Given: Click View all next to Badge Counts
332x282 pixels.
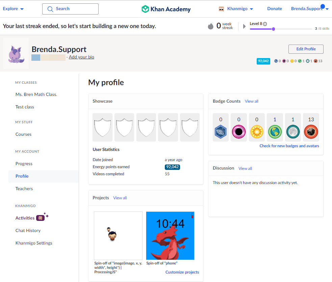Looking at the screenshot, I should point(252,101).
